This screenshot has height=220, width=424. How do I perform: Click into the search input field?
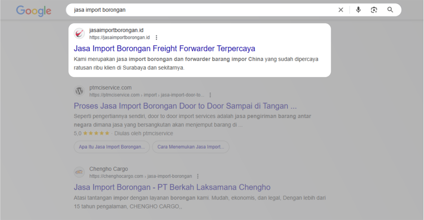point(201,10)
